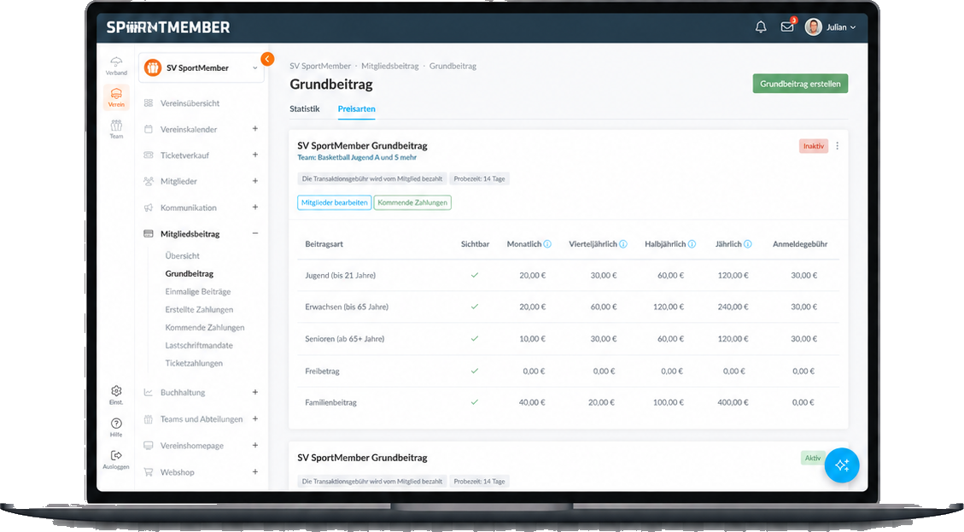
Task: Open the blue sparkle assistant button
Action: 842,465
